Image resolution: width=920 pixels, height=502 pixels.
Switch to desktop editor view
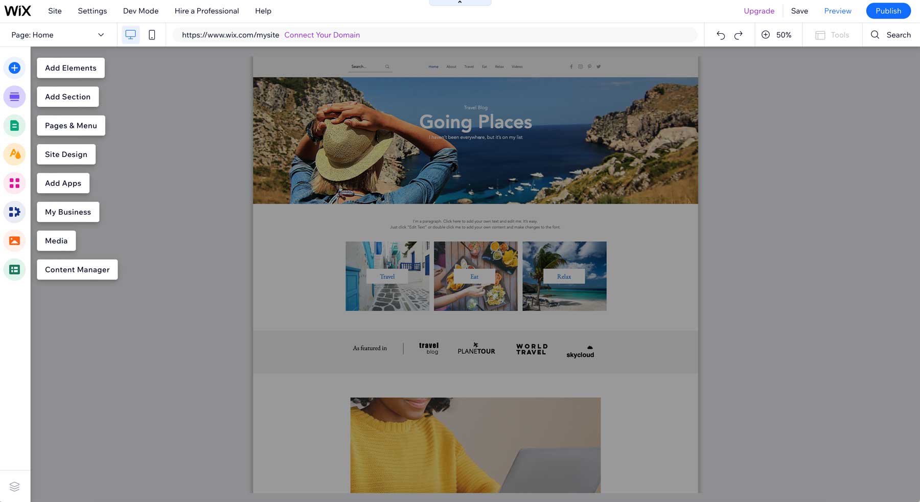(131, 35)
